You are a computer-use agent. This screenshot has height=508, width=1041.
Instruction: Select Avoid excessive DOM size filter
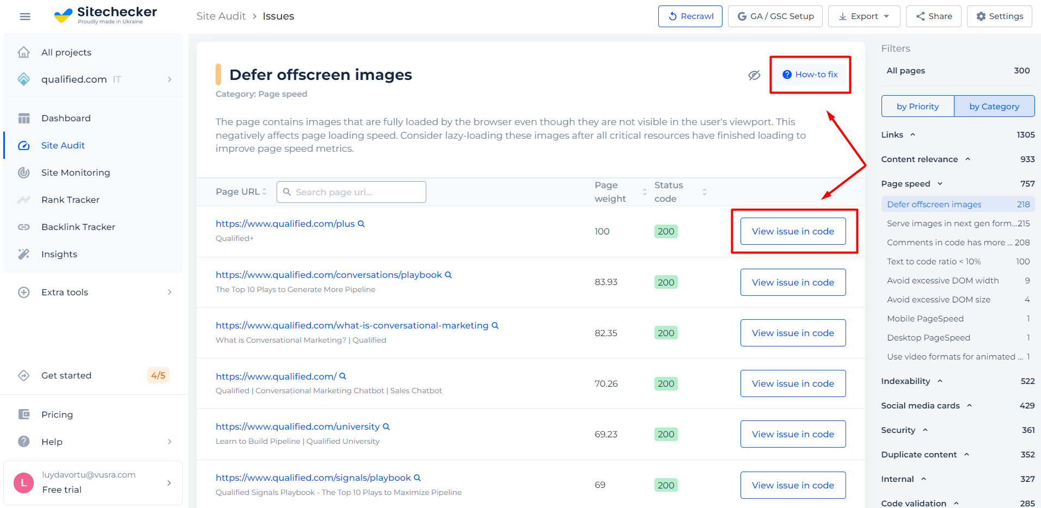(958, 300)
